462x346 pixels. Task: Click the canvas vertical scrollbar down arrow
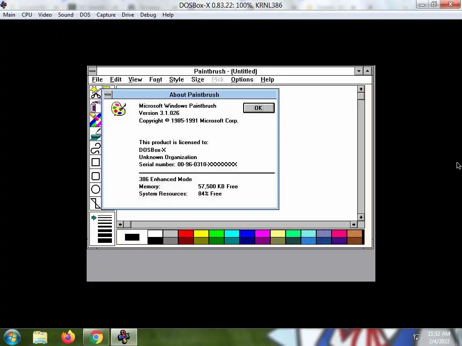(361, 217)
